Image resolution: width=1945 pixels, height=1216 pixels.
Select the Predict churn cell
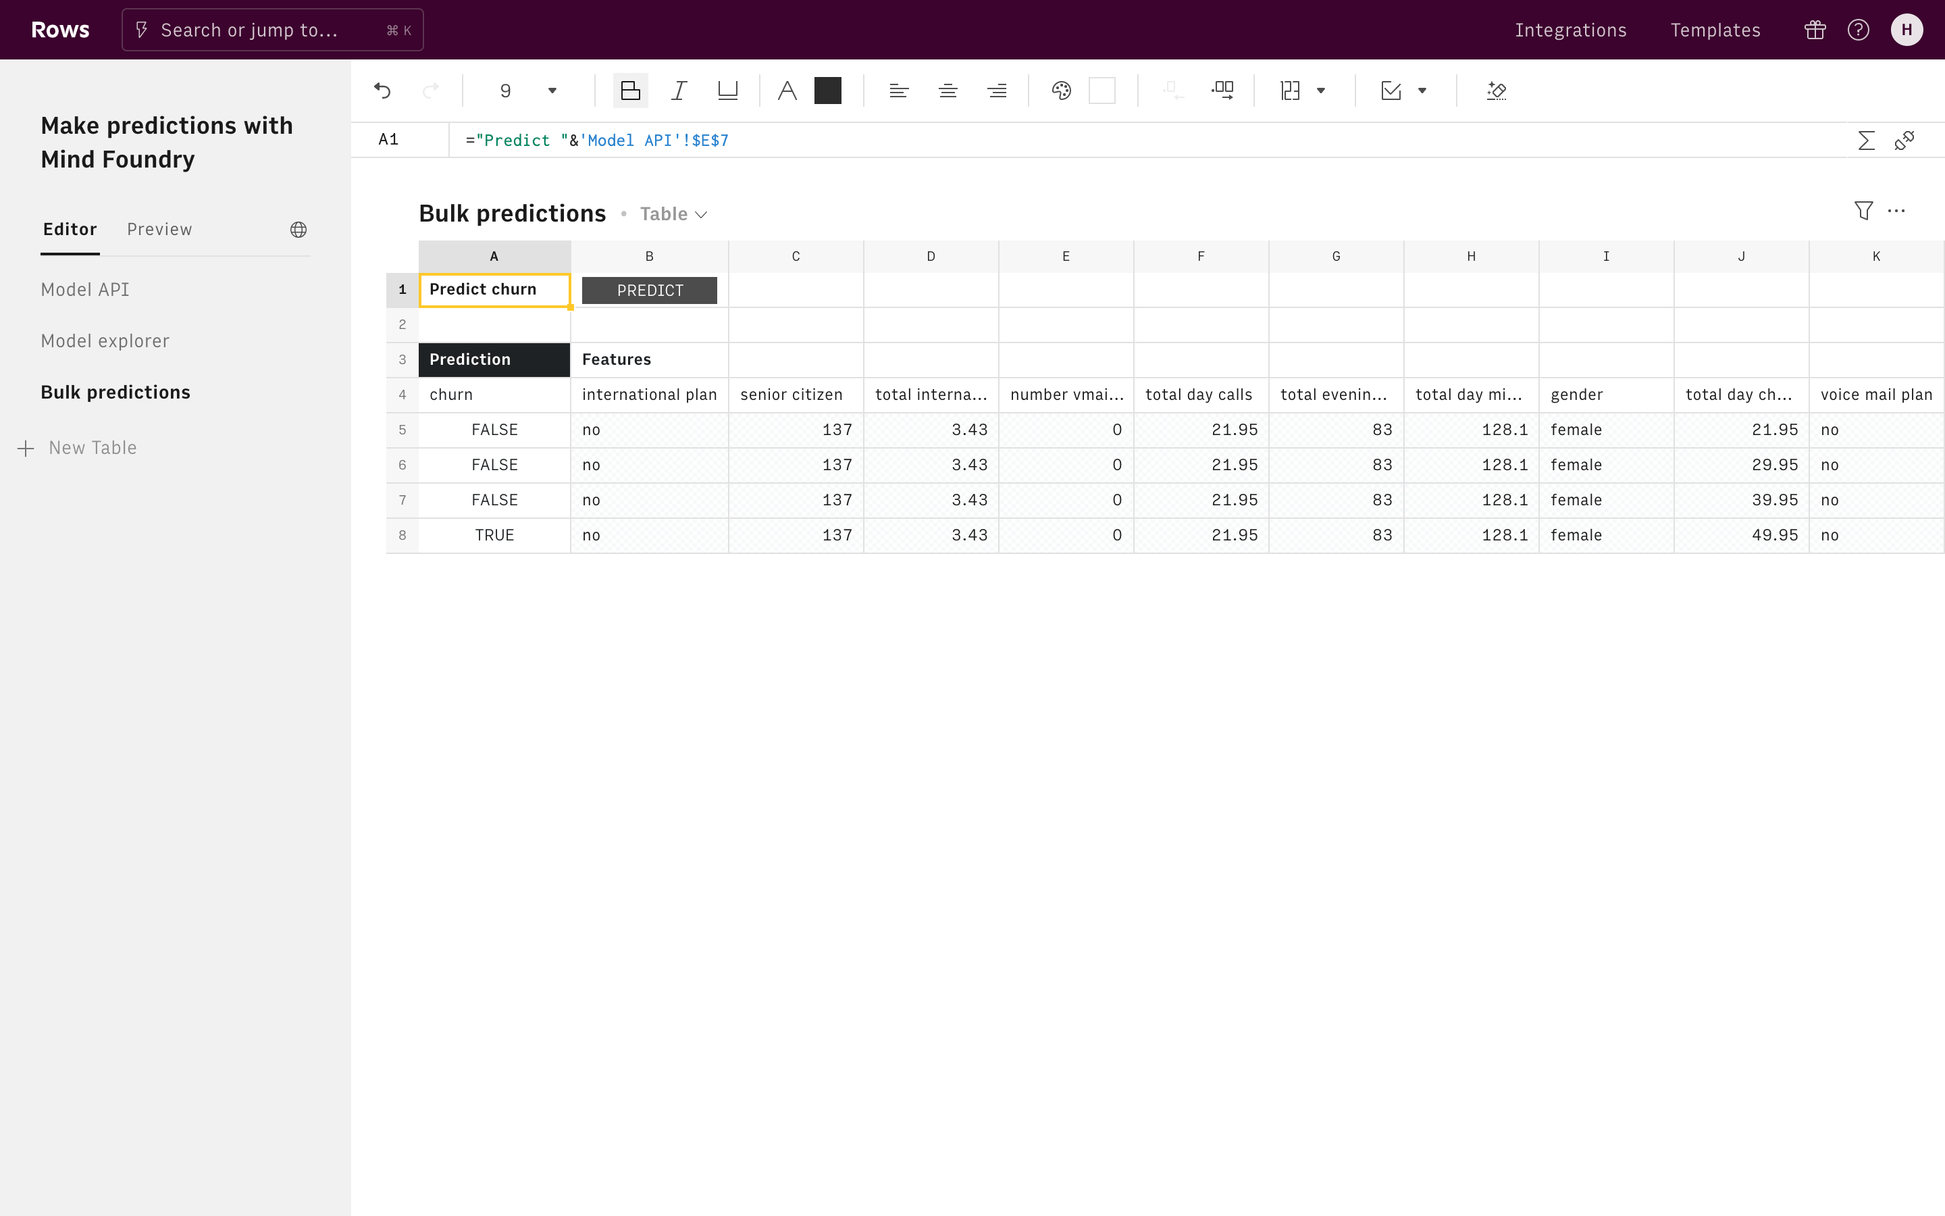click(x=494, y=290)
